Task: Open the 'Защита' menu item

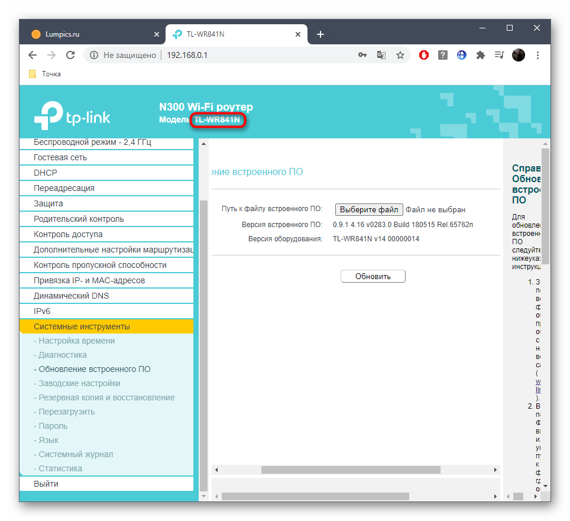Action: coord(106,203)
